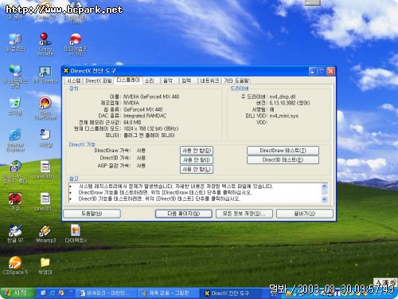Click the DirectX dialog title bar icon
398x299 pixels.
coord(66,71)
